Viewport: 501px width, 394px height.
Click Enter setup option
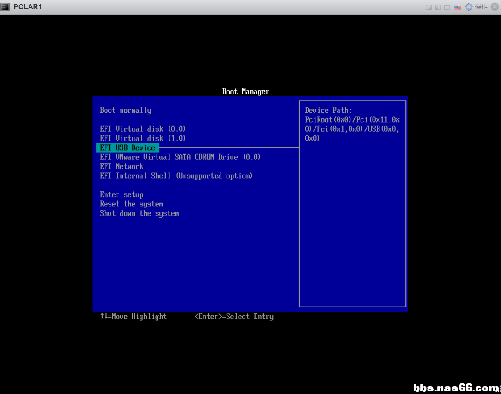tap(122, 194)
